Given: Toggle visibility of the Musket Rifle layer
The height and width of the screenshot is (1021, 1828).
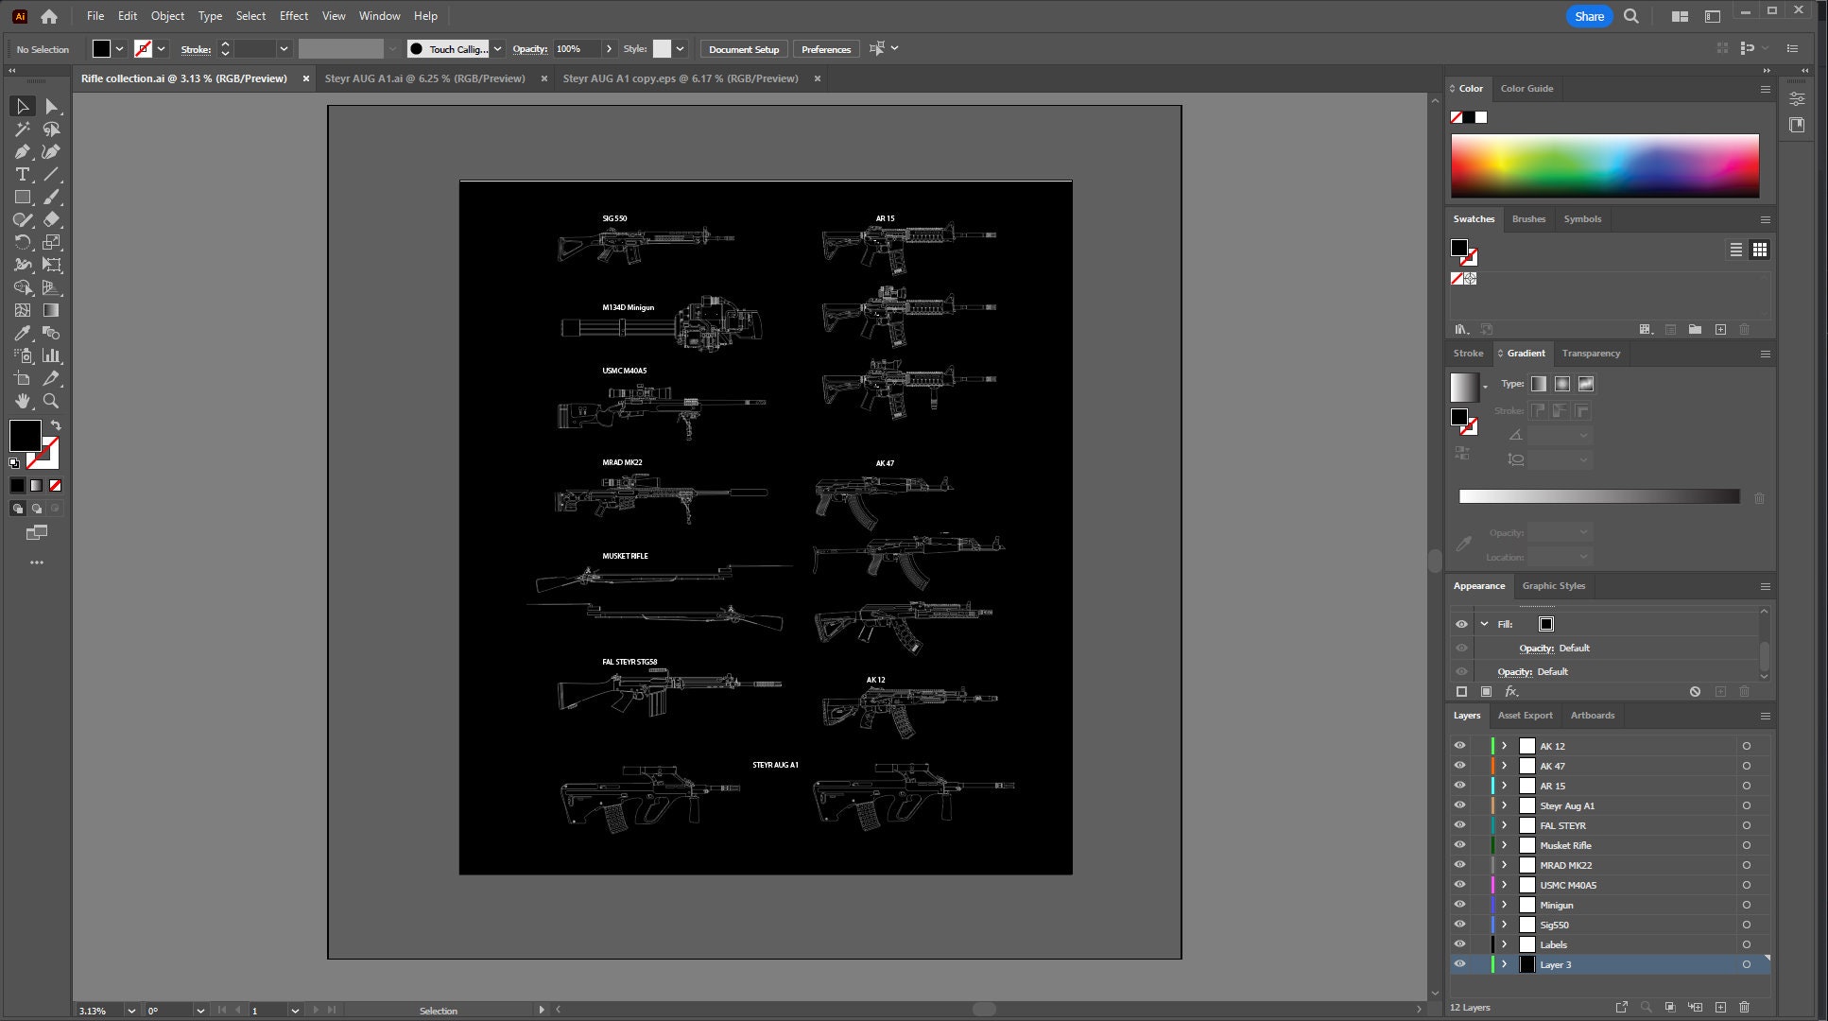Looking at the screenshot, I should pyautogui.click(x=1460, y=844).
